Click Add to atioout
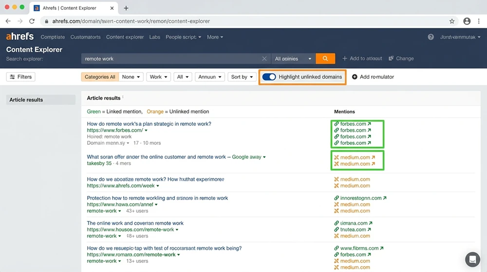The image size is (487, 272). (x=362, y=58)
